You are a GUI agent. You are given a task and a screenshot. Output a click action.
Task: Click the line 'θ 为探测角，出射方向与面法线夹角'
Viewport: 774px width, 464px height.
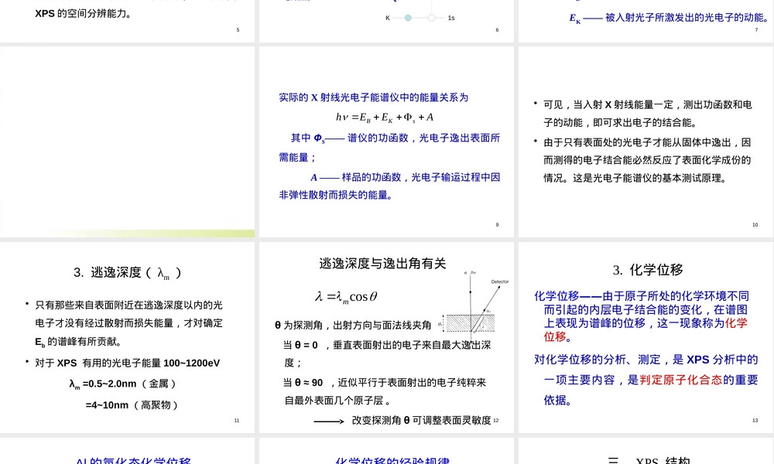[x=353, y=326]
